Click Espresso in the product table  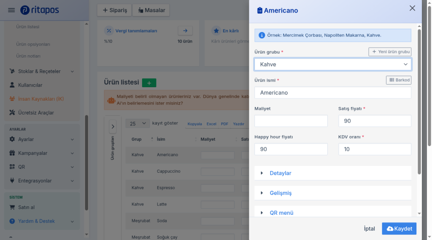point(166,188)
